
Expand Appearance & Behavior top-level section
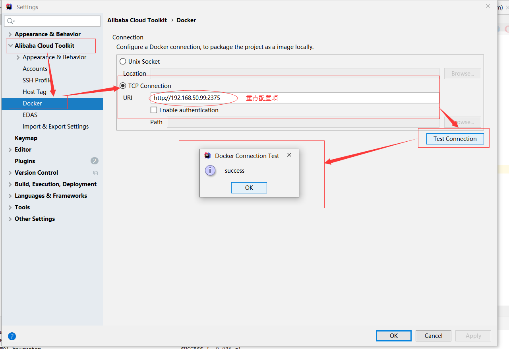pos(10,35)
